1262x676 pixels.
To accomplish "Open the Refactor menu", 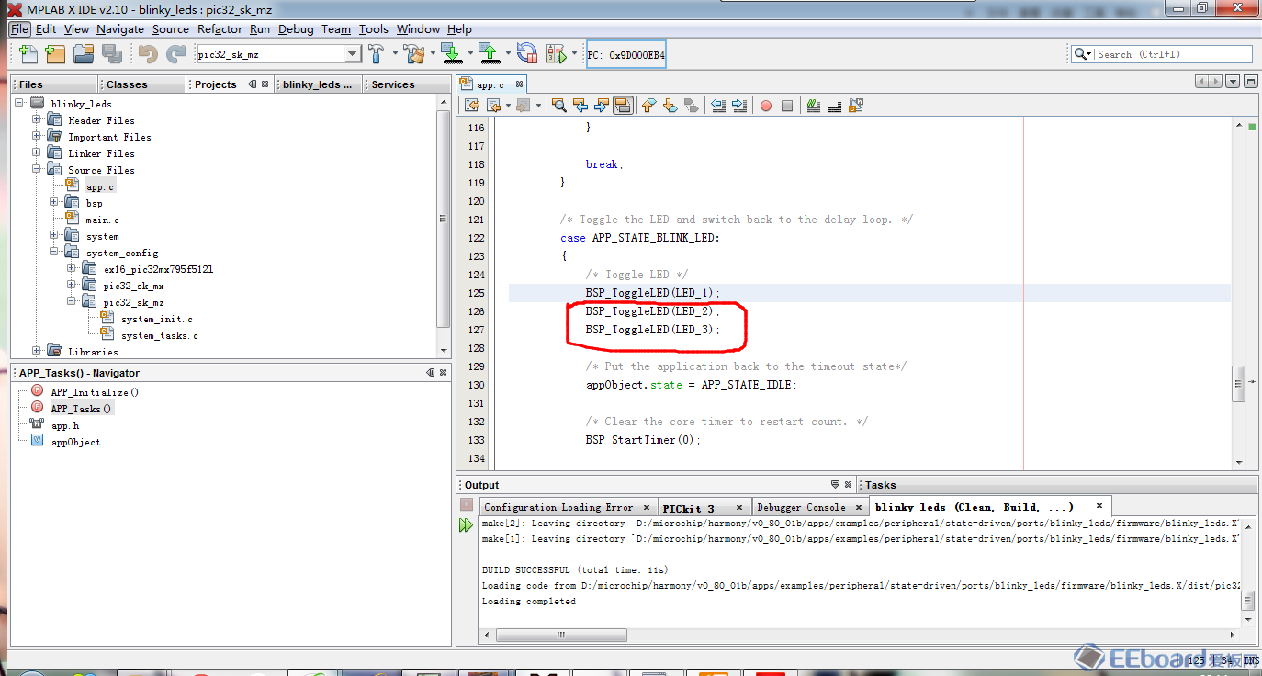I will (x=220, y=29).
